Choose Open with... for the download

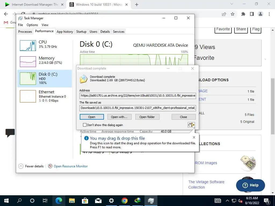click(119, 117)
